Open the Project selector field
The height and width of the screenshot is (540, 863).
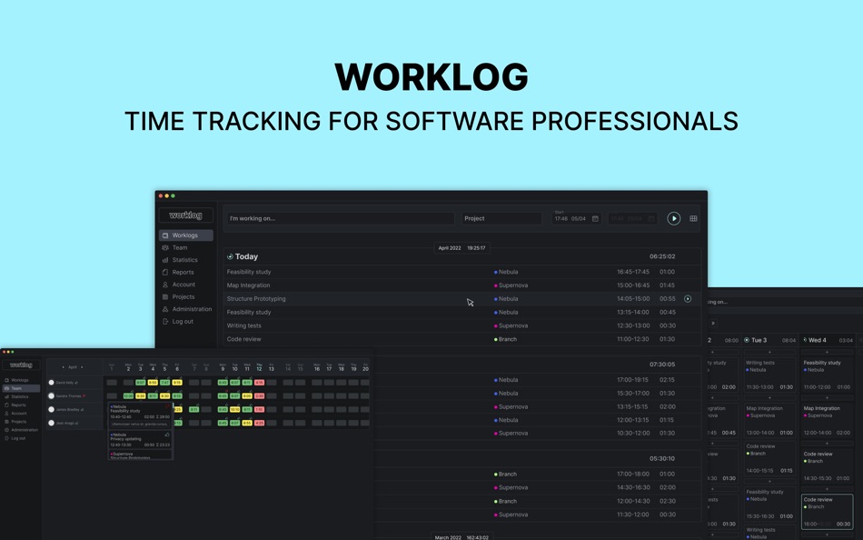coord(502,219)
